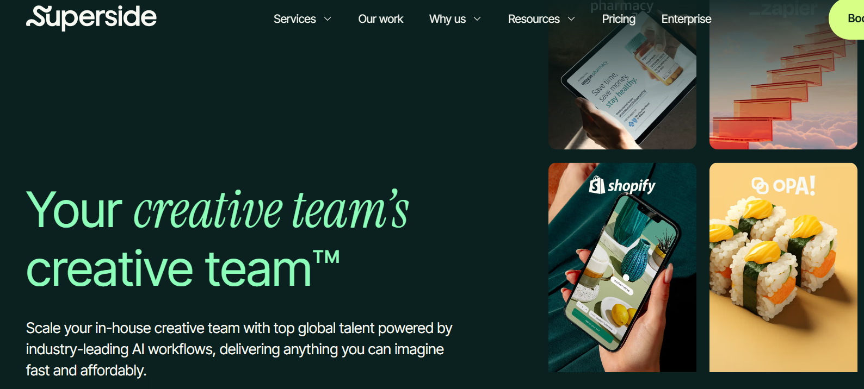Image resolution: width=864 pixels, height=389 pixels.
Task: Expand the Resources dropdown chevron
Action: pos(571,19)
